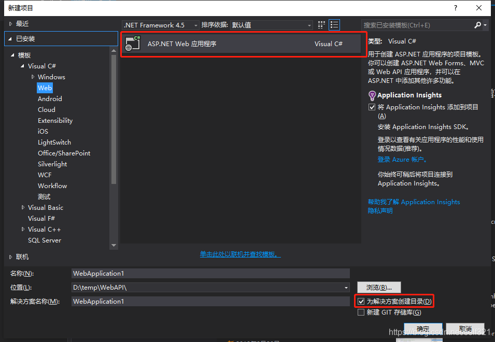
Task: Close the 新建项目 dialog
Action: pos(479,8)
